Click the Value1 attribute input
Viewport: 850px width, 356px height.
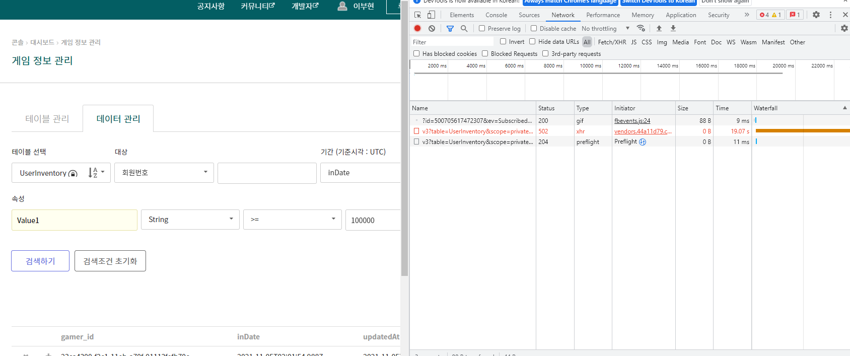click(75, 220)
